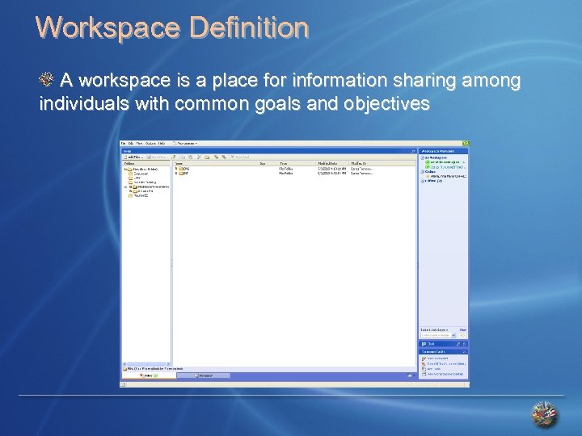Click the tool picker icon at tab bar right
The width and height of the screenshot is (582, 436).
[411, 375]
